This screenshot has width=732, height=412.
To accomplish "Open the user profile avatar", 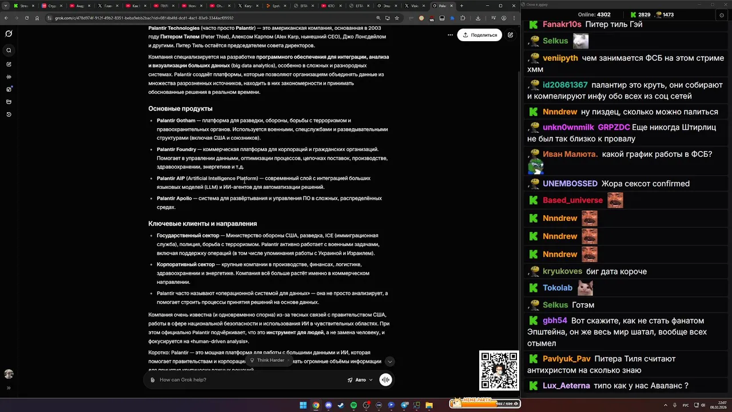I will point(9,374).
